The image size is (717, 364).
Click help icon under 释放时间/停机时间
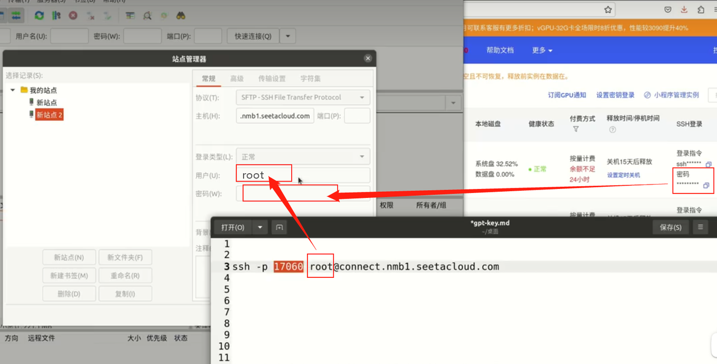coord(612,130)
